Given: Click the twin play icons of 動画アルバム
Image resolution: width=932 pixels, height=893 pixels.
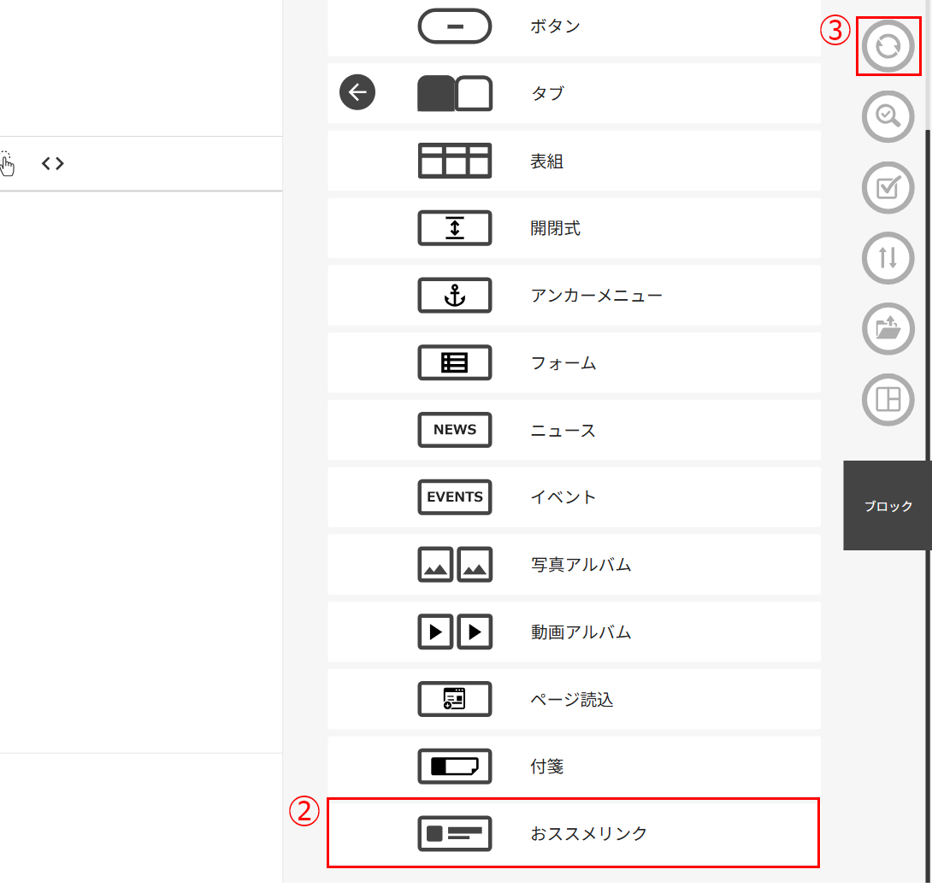Looking at the screenshot, I should [455, 632].
